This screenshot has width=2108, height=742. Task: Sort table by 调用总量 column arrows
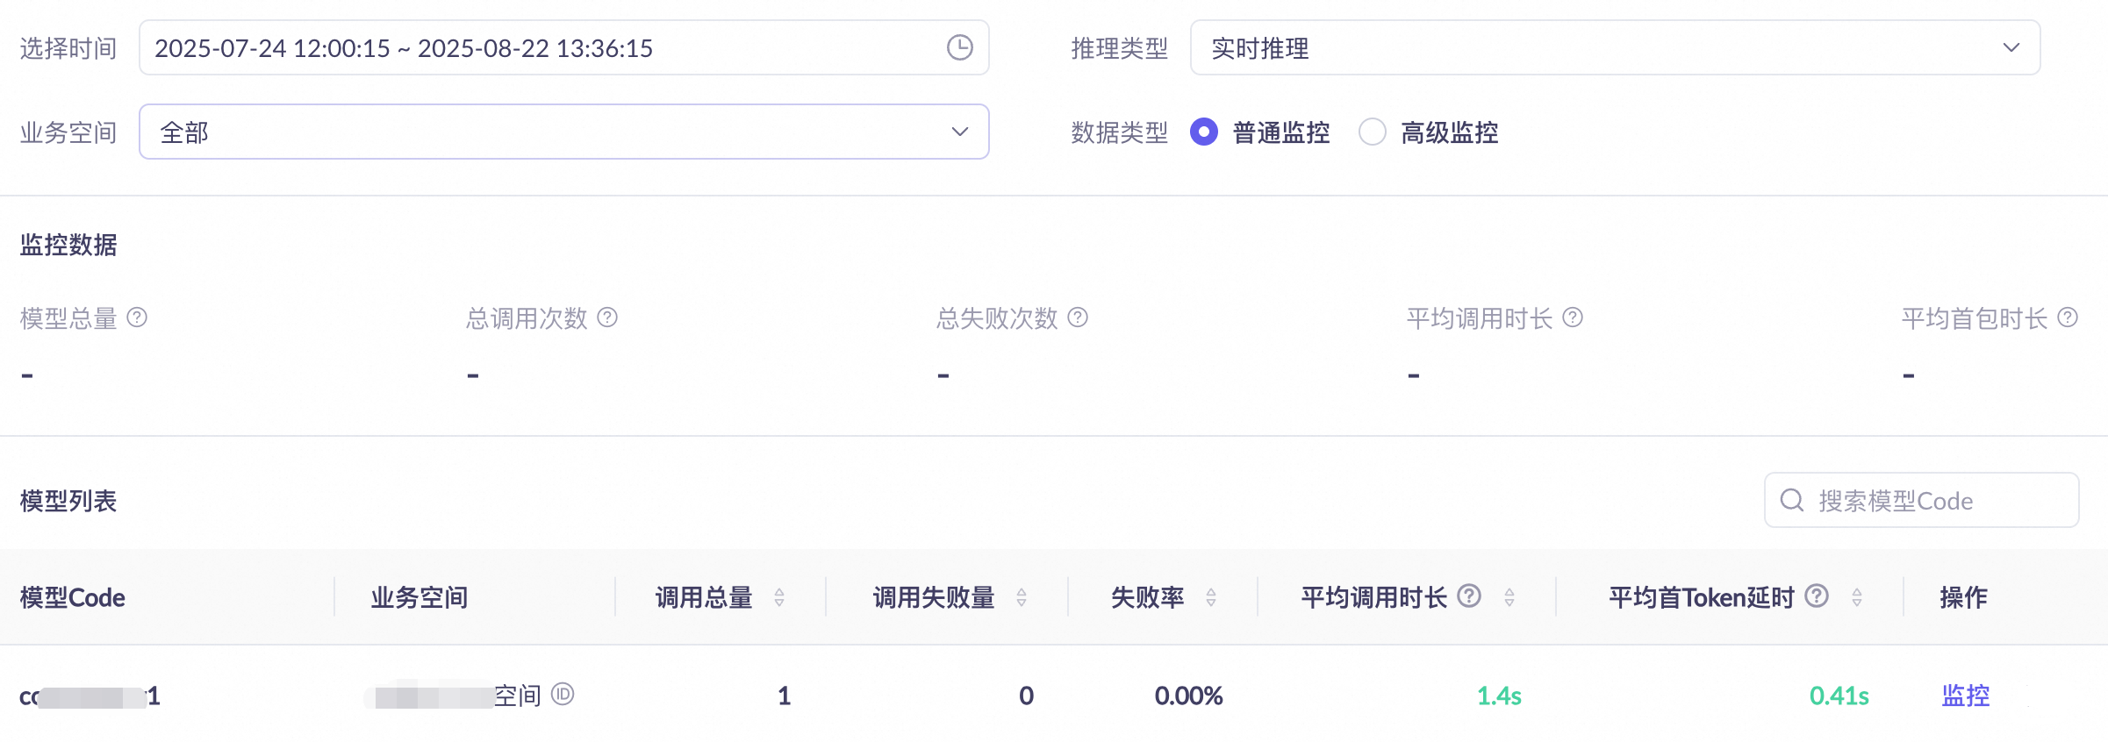tap(779, 597)
